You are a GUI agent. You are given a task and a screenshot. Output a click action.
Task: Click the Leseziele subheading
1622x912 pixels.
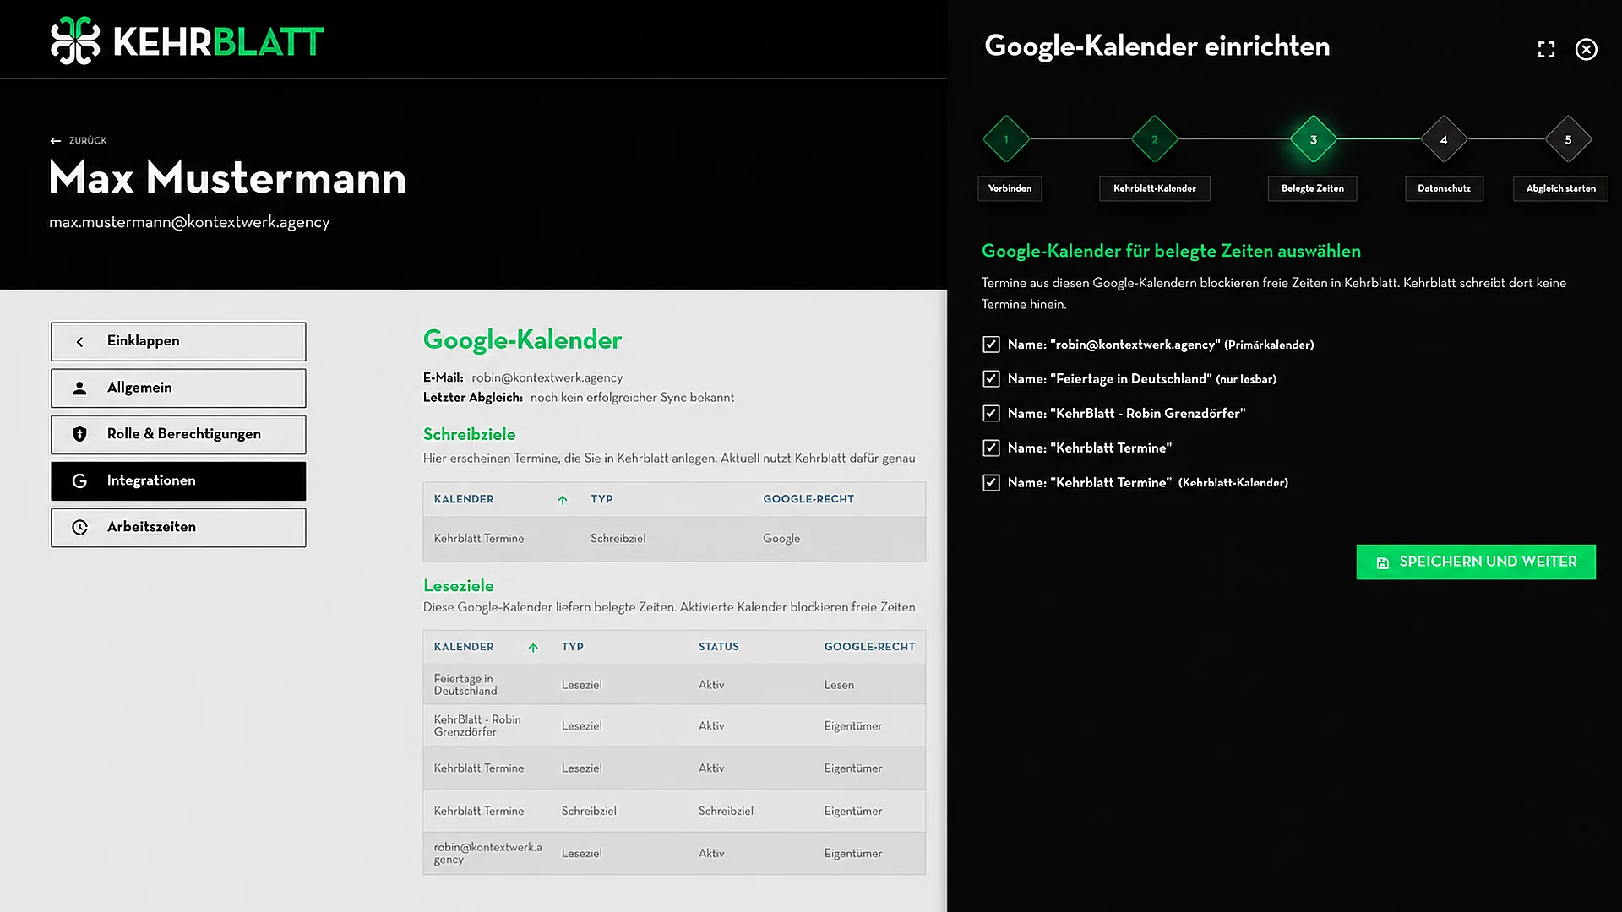(458, 586)
